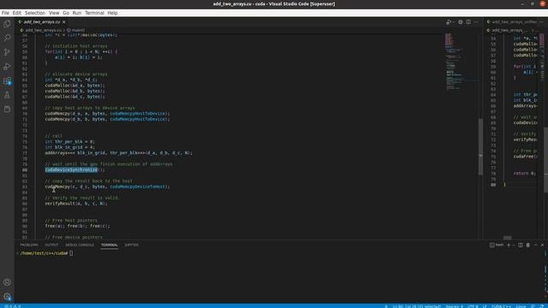Screen dimensions: 548x308
Task: Change the file encoding UTF-8 status item
Action: pyautogui.click(x=473, y=306)
